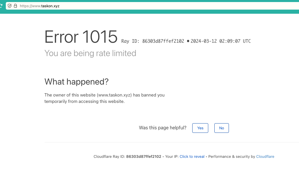Open the Cloudflare link in footer
The width and height of the screenshot is (299, 177).
265,157
